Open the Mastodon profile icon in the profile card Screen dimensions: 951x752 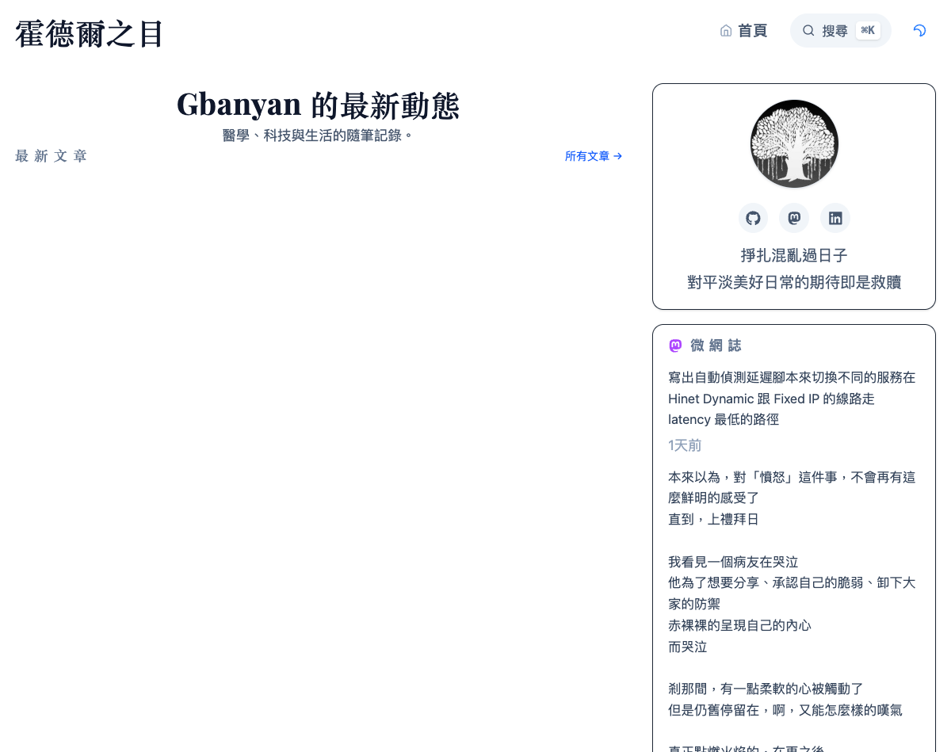(x=794, y=218)
